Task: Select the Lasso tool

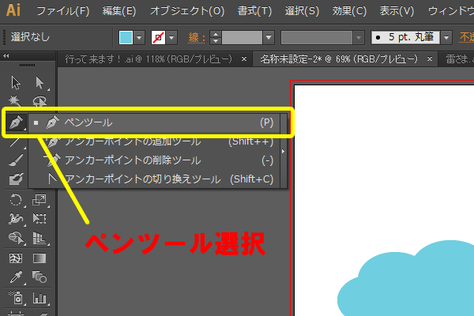Action: point(39,101)
